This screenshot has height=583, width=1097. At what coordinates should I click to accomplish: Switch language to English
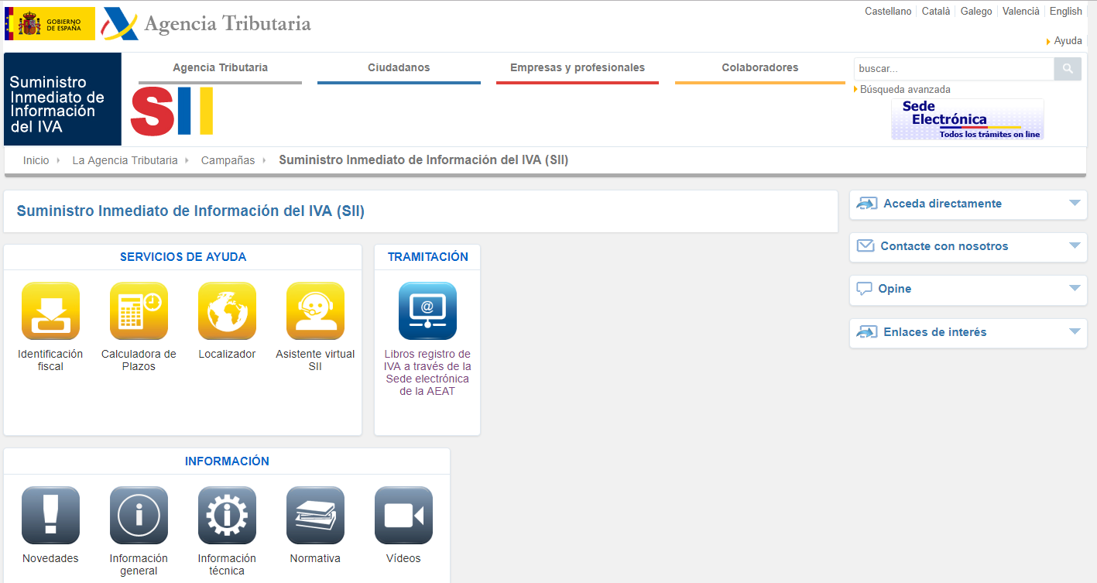1066,12
